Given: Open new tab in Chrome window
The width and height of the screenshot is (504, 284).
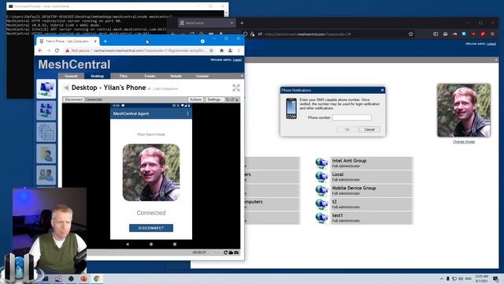Looking at the screenshot, I should click(105, 41).
